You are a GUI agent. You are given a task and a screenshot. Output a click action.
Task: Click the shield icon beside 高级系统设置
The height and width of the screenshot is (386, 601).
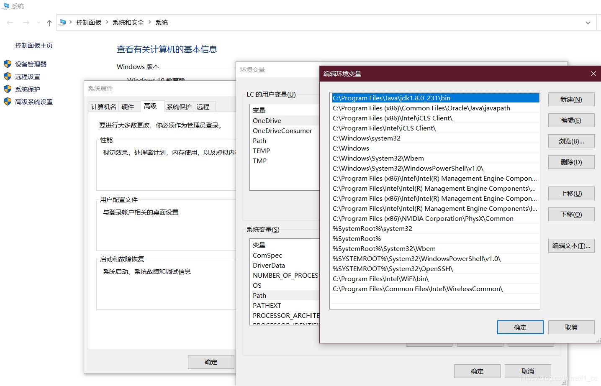click(8, 102)
